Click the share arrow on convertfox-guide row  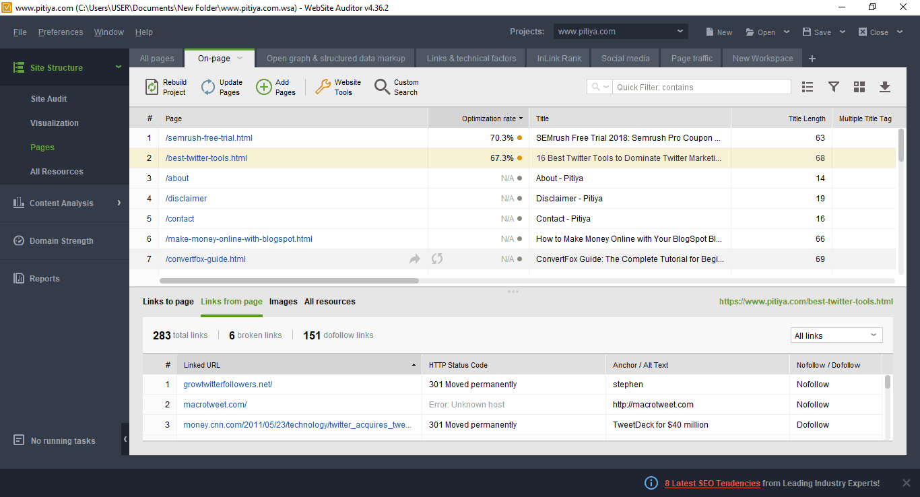tap(415, 259)
